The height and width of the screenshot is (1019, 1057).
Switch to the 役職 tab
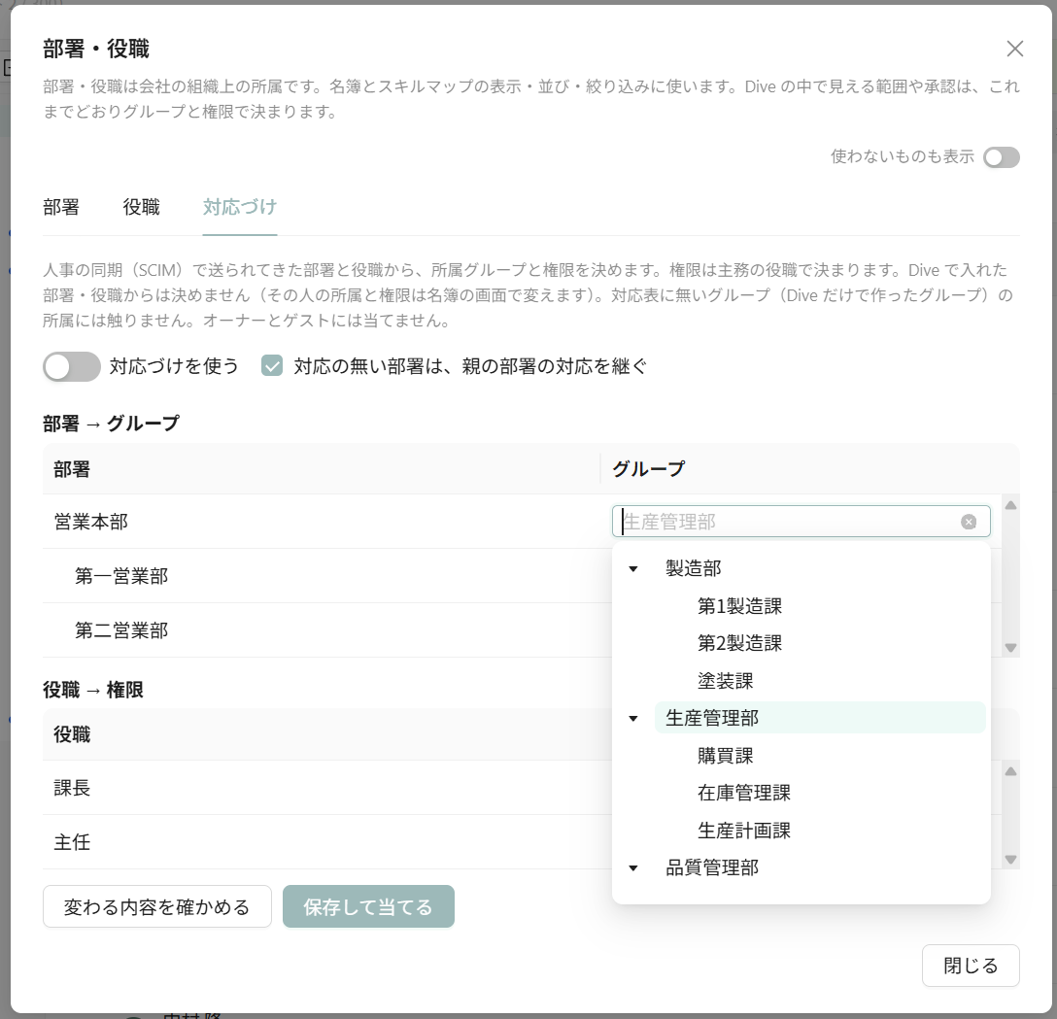click(141, 207)
